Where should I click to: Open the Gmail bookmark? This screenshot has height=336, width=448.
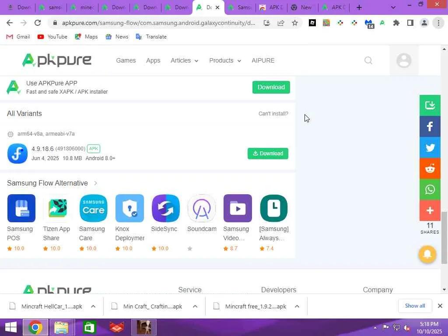coord(18,37)
